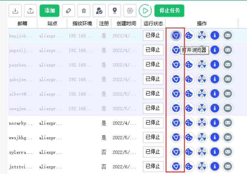The image size is (247, 174).
Task: Show info for the pasxbeu row
Action: coord(215,64)
